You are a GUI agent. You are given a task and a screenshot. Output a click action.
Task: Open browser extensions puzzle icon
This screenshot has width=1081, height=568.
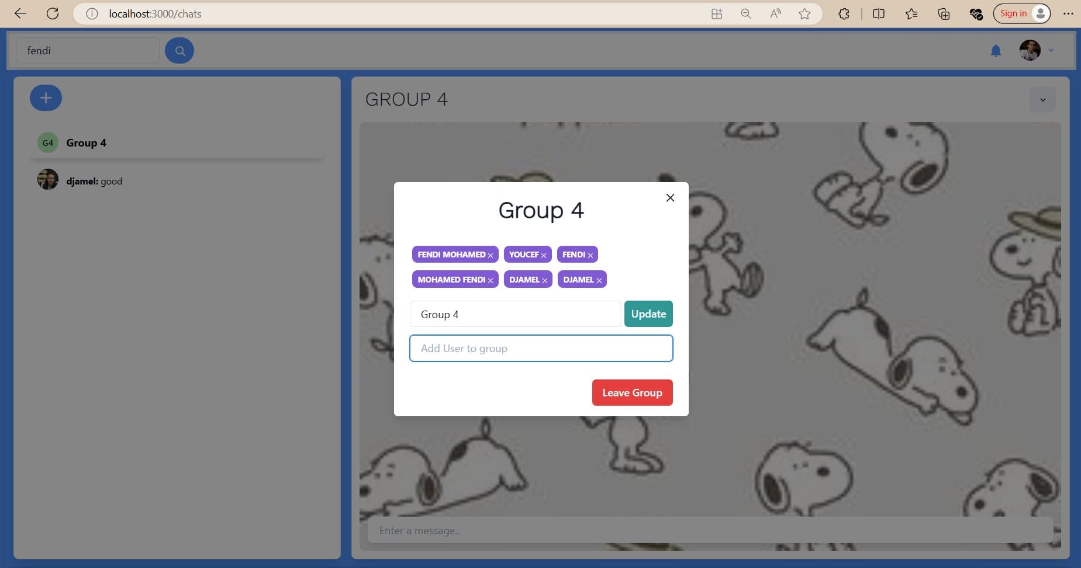tap(844, 13)
